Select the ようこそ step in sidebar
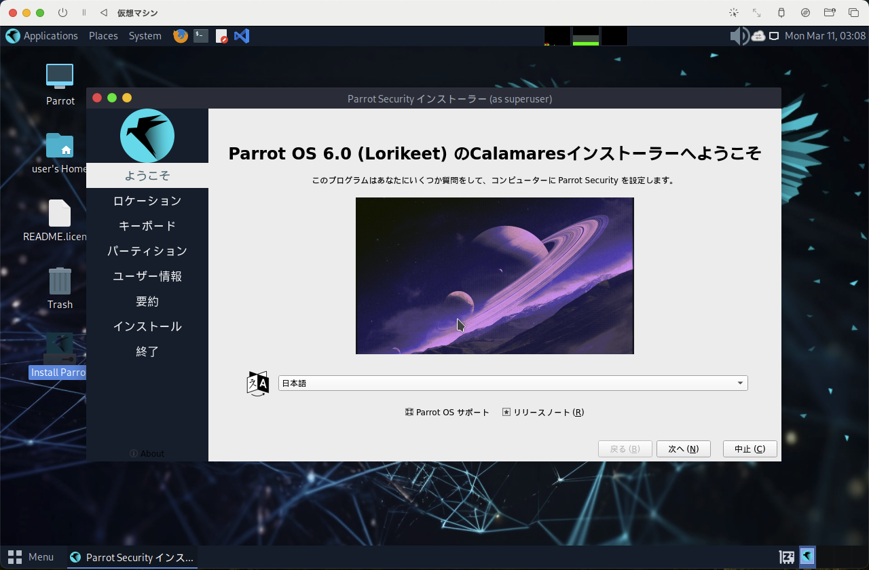The image size is (869, 570). click(x=147, y=176)
